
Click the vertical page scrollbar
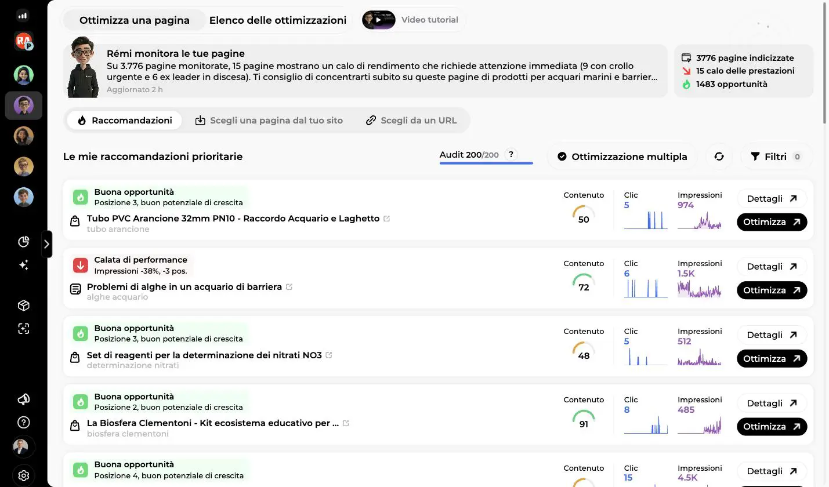(825, 63)
